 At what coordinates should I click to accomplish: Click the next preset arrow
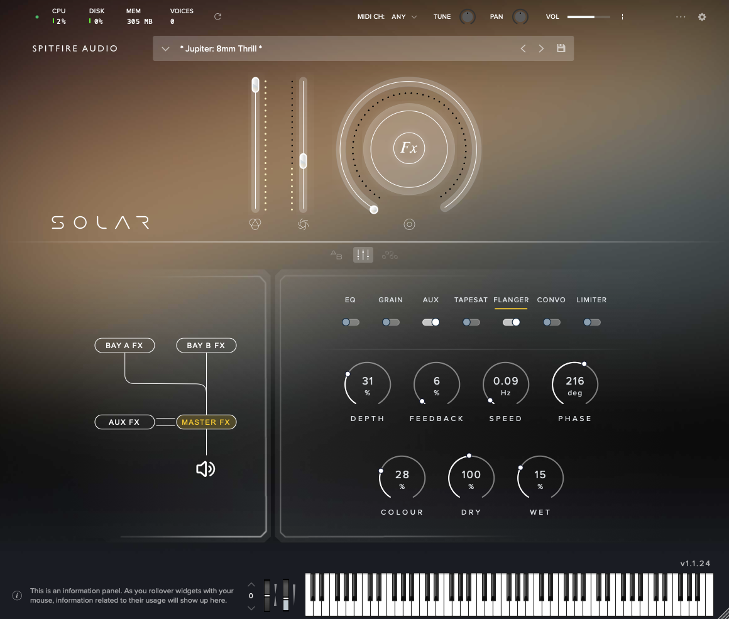tap(541, 48)
